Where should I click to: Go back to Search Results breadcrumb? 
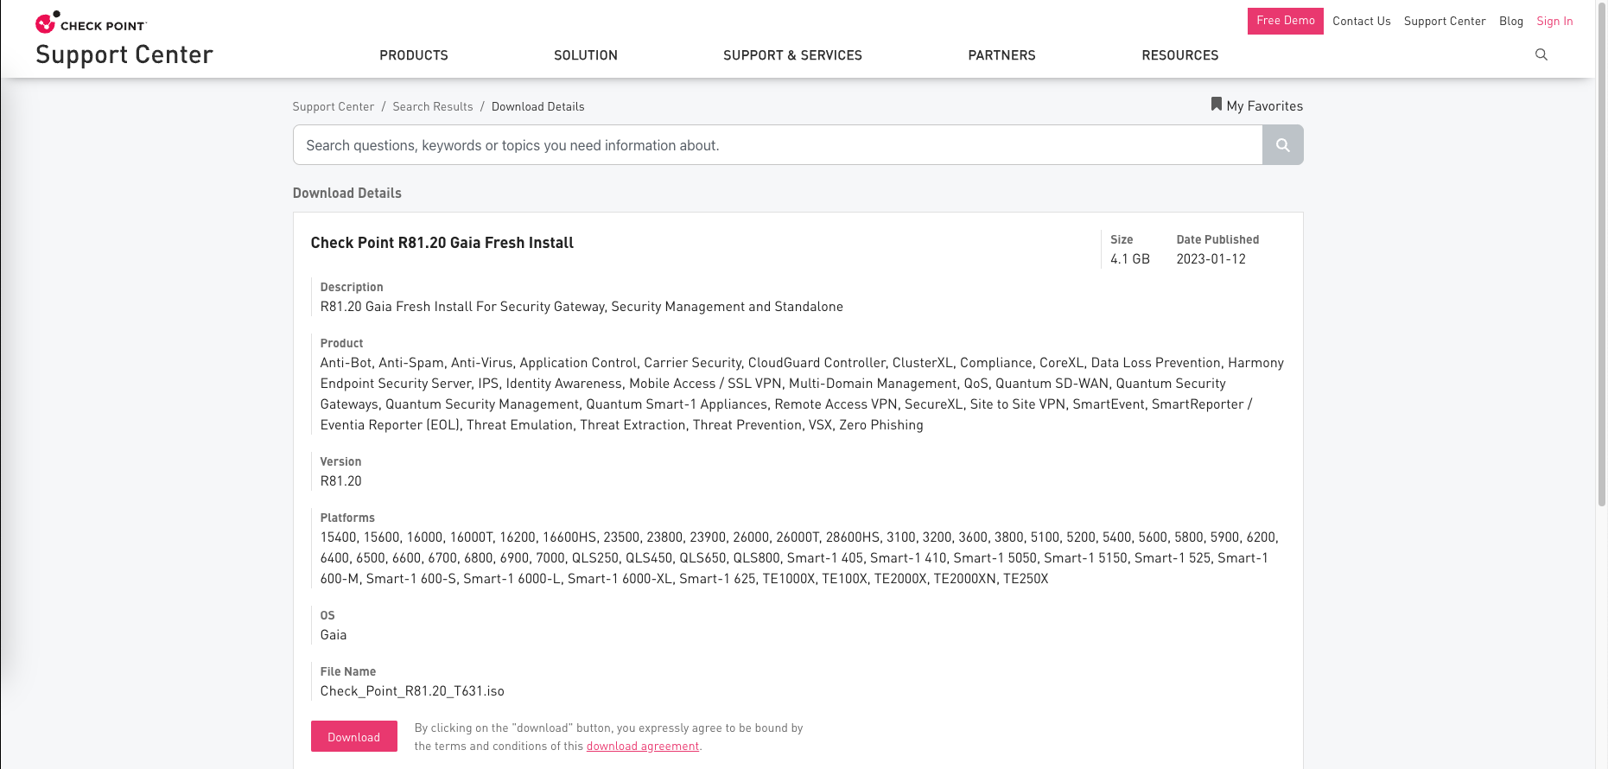(x=432, y=106)
